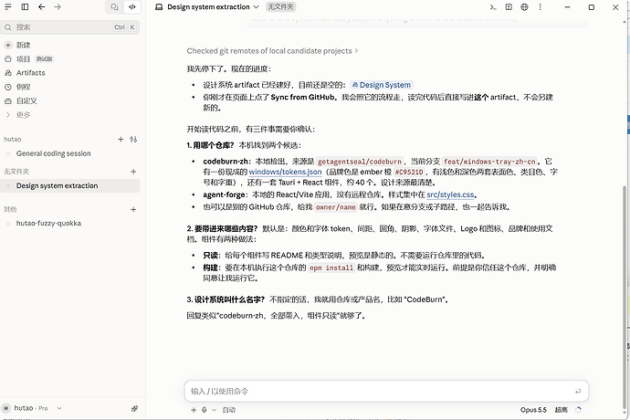The height and width of the screenshot is (420, 630).
Task: Switch to chat mode bubble icon
Action: coord(114,6)
